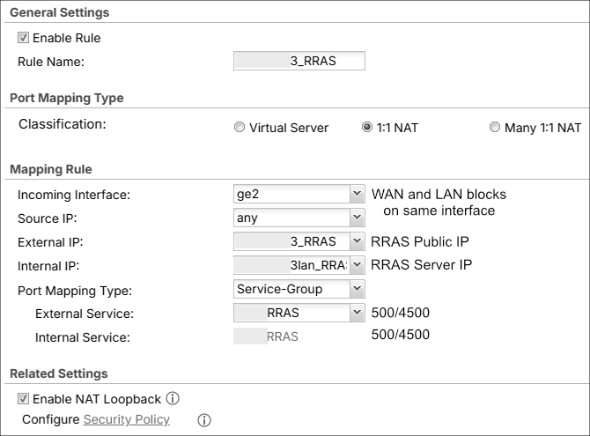Select the Virtual Server classification option
The height and width of the screenshot is (436, 590).
pos(240,128)
